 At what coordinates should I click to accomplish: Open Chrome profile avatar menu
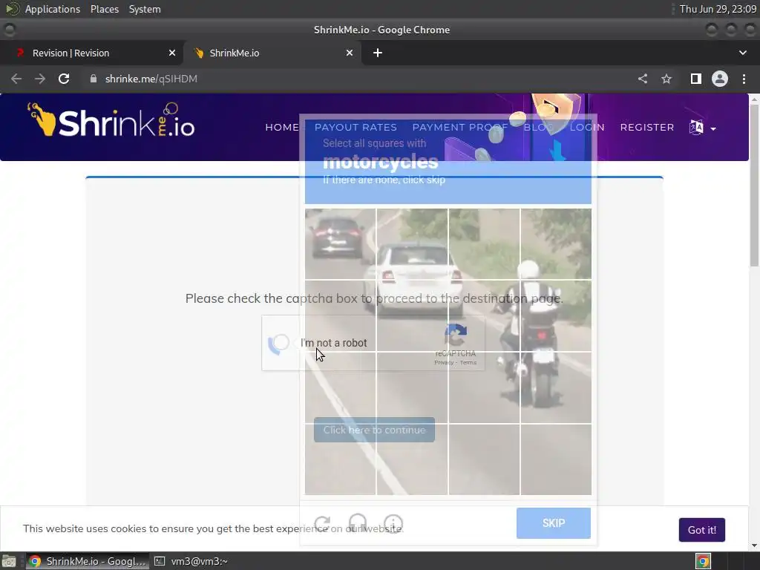[720, 79]
